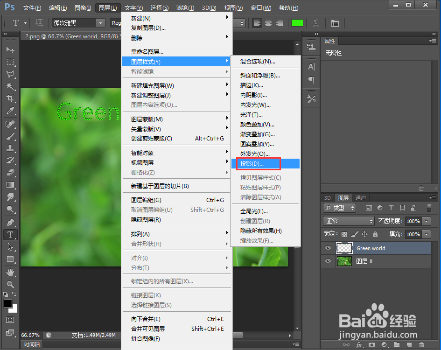Image resolution: width=441 pixels, height=350 pixels.
Task: Select the Rectangular Marquee tool
Action: tap(10, 62)
